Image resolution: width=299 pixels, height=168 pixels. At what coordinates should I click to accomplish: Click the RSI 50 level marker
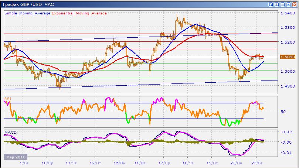point(283,111)
